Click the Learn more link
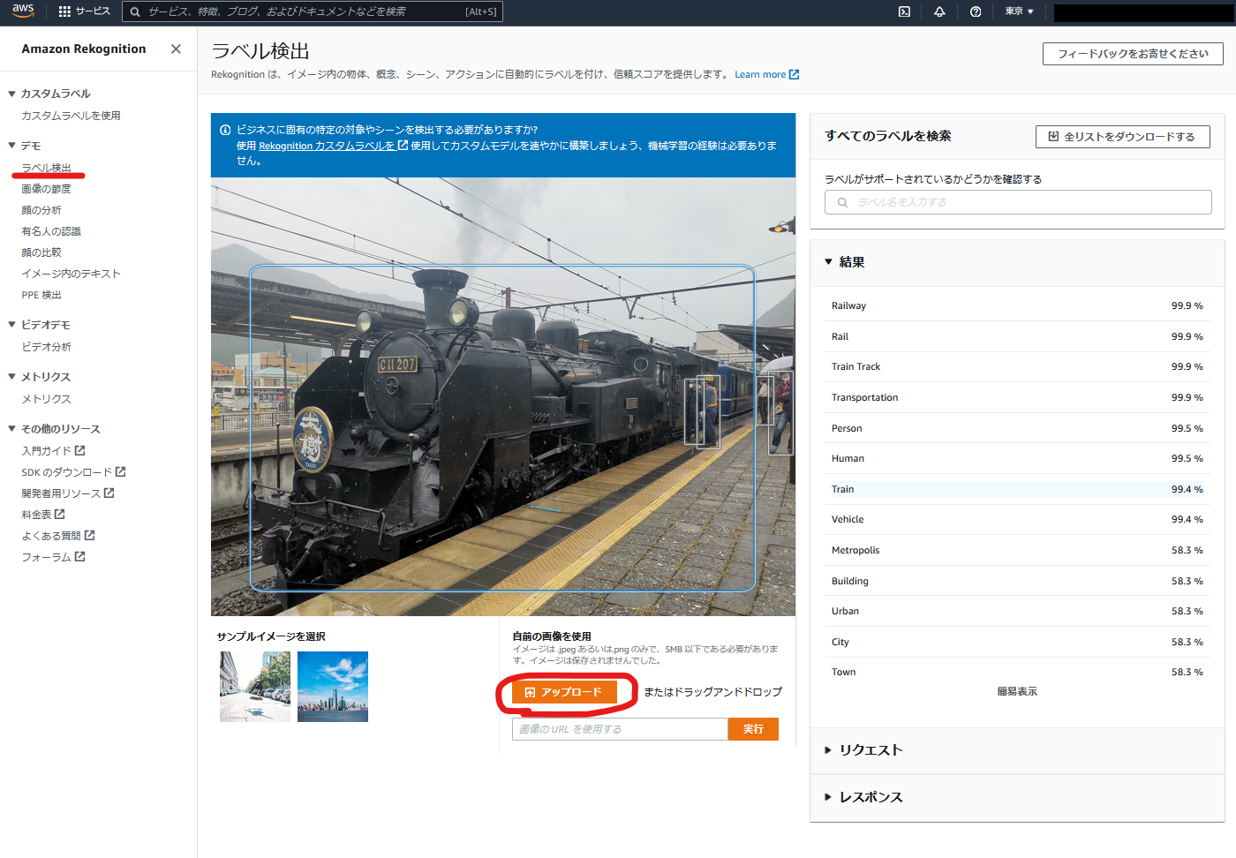The width and height of the screenshot is (1236, 858). 766,75
